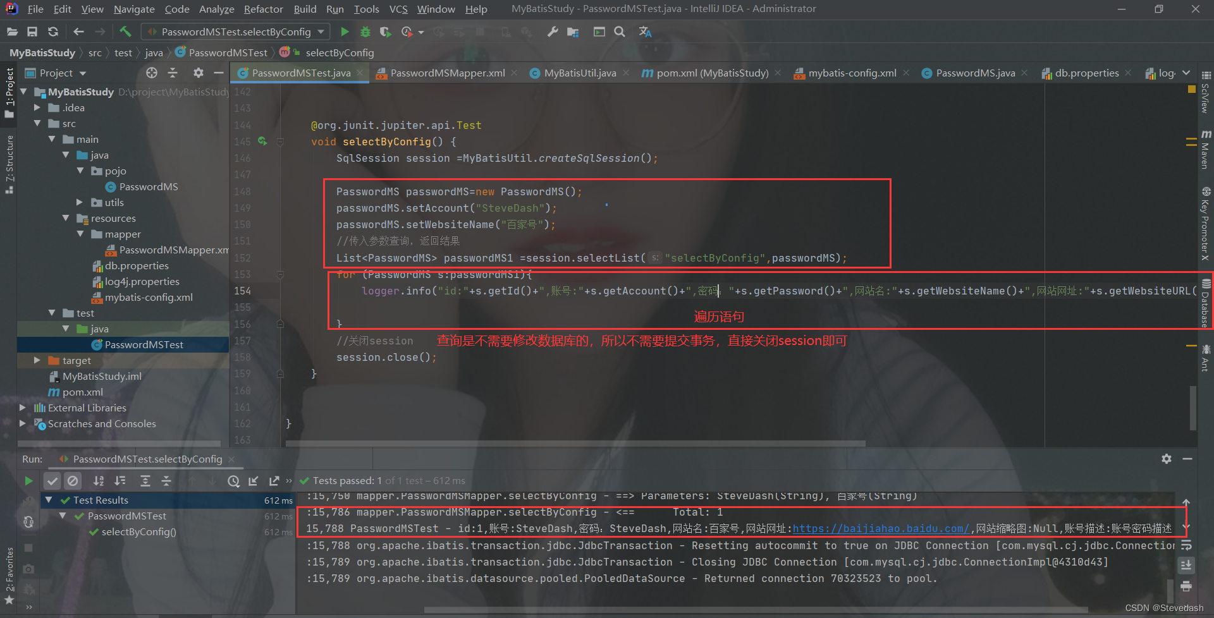Expand the target folder

pos(37,361)
